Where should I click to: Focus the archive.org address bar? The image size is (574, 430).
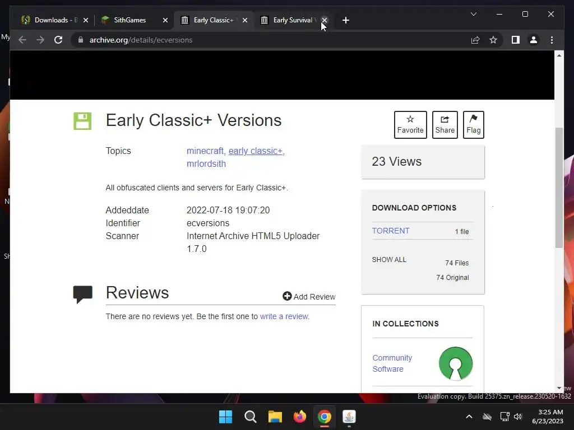coord(271,40)
